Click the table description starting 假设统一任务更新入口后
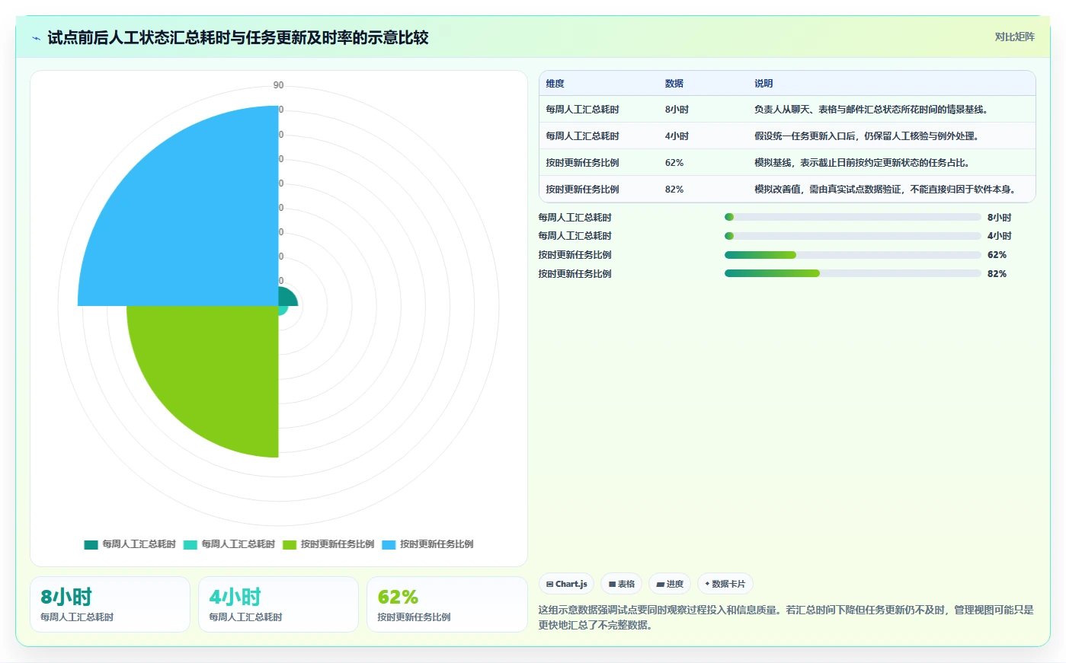Viewport: 1066px width, 663px height. point(867,136)
